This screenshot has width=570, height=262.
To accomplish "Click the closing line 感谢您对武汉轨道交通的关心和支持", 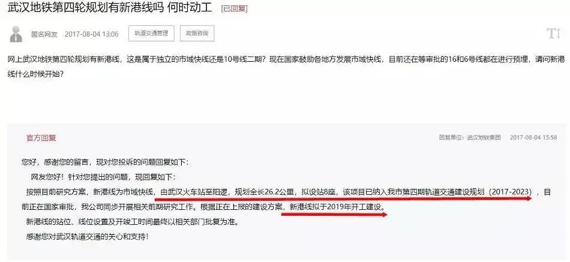I will click(88, 237).
